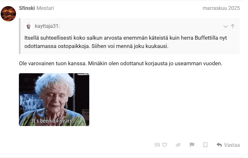Click the marraskuu 2025 post date

point(221,8)
